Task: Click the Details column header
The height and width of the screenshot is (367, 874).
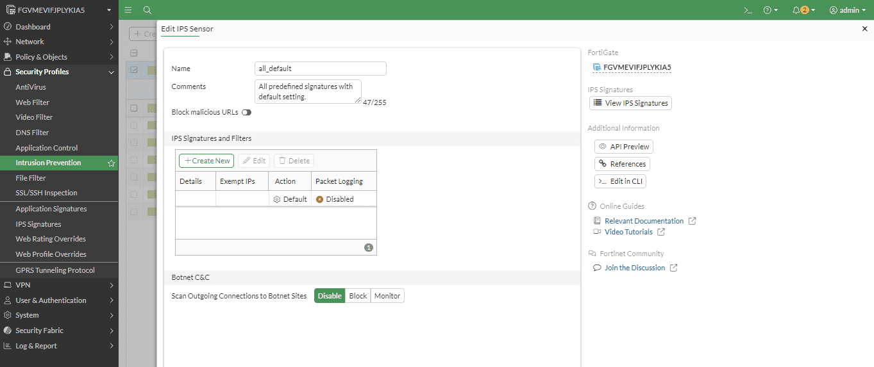Action: (196, 181)
